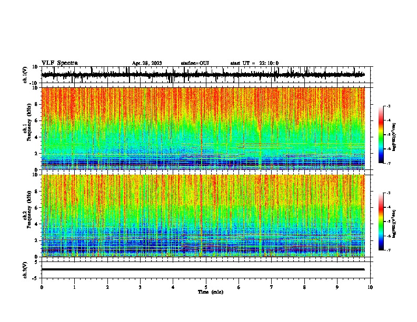Click time axis tick label "5"
The image size is (417, 322).
[206, 287]
